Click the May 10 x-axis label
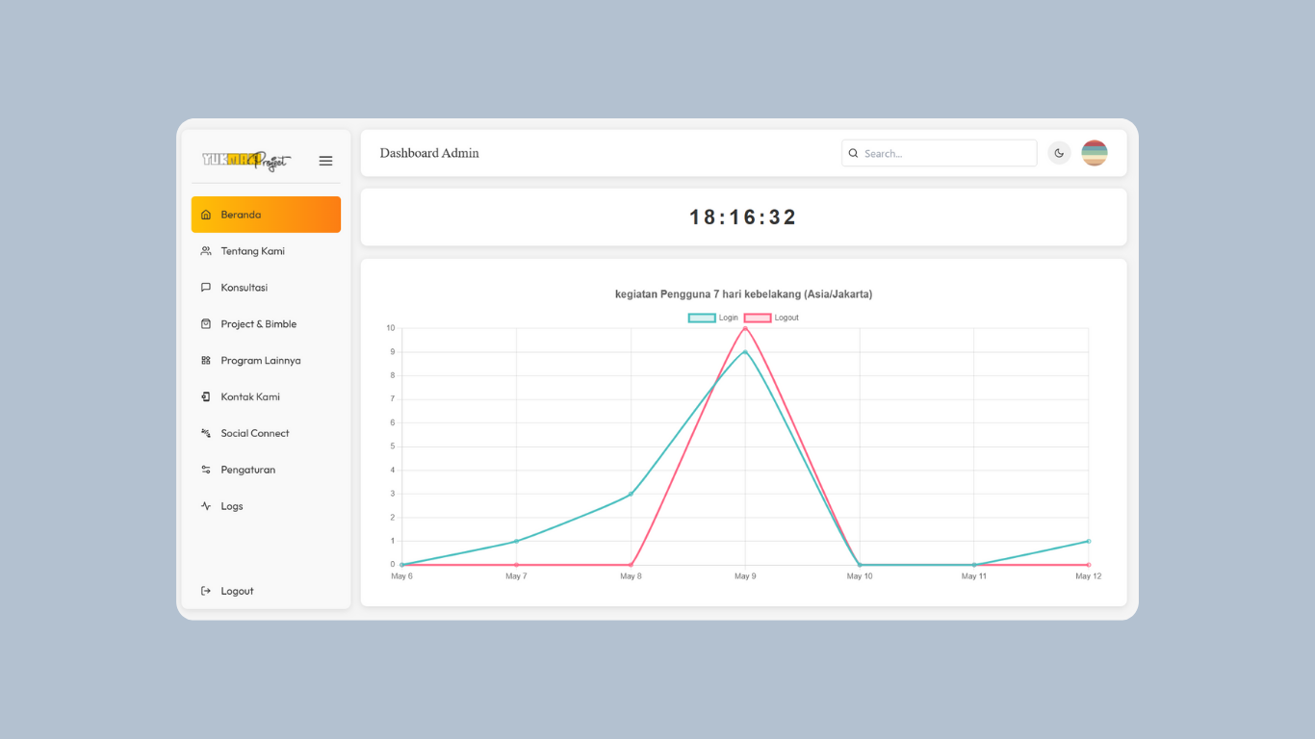This screenshot has width=1315, height=739. click(x=860, y=576)
